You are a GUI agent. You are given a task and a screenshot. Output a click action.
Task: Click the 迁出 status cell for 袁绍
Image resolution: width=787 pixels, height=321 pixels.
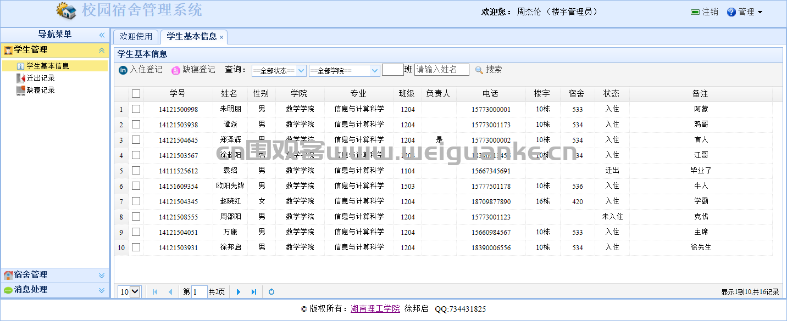tap(612, 171)
